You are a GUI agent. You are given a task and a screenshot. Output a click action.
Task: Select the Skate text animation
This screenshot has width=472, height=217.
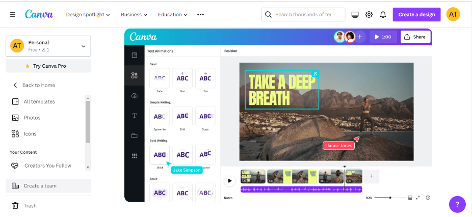point(205,116)
